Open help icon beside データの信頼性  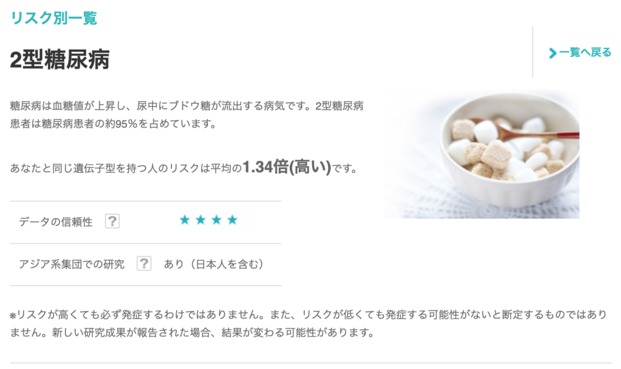112,221
